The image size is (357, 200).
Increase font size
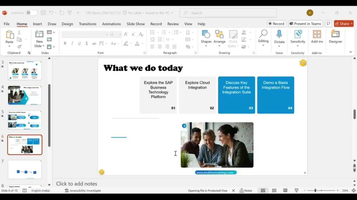[126, 34]
